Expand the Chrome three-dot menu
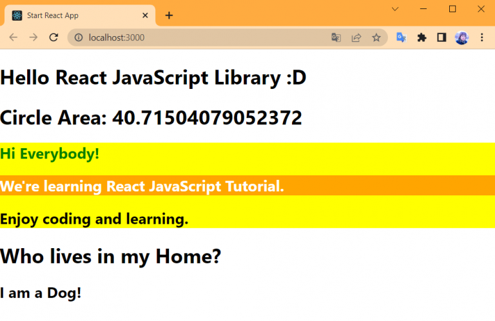Image resolution: width=495 pixels, height=321 pixels. pos(481,37)
